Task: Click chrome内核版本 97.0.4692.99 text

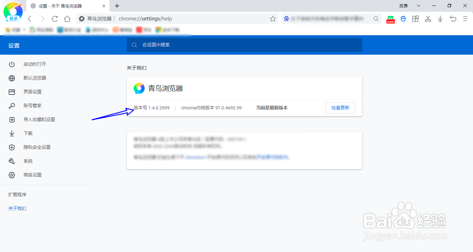Action: (211, 108)
